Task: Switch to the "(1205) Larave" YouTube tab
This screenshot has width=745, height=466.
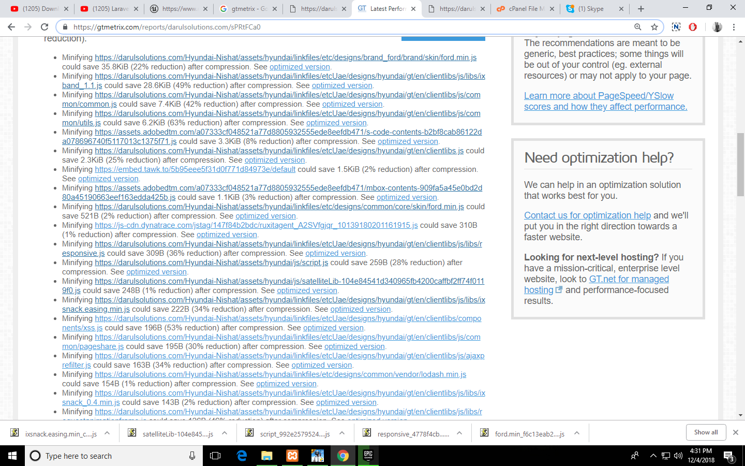Action: click(x=110, y=9)
